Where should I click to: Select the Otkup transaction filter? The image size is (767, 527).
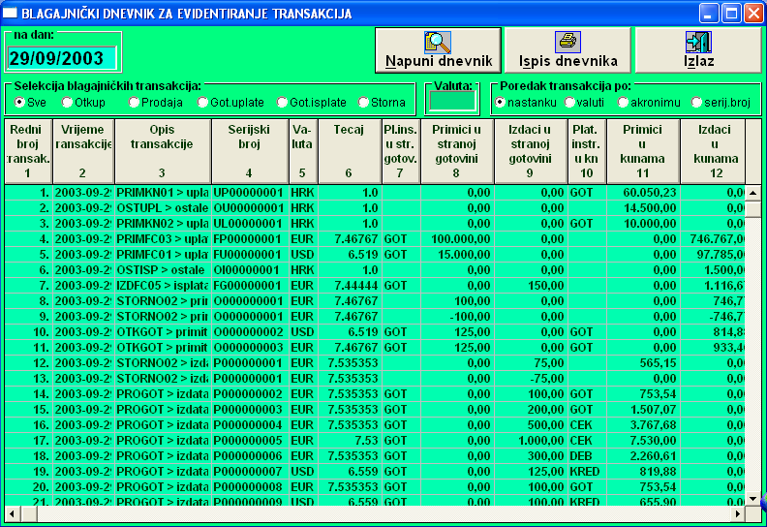[x=67, y=102]
